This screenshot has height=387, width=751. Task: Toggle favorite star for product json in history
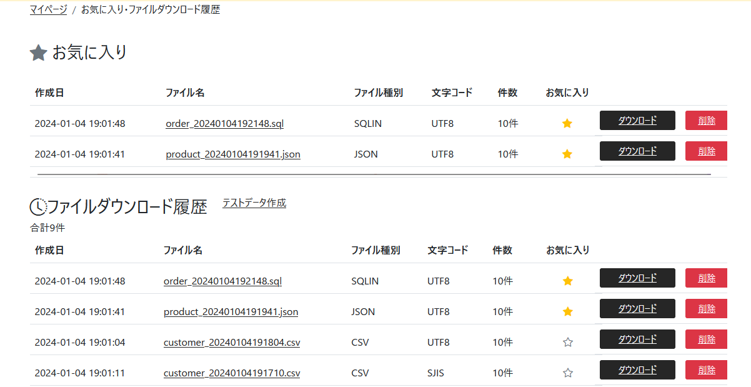click(567, 312)
